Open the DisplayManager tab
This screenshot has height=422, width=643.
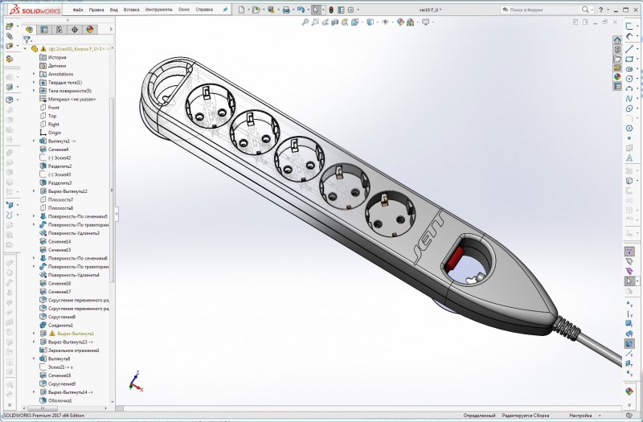point(90,30)
